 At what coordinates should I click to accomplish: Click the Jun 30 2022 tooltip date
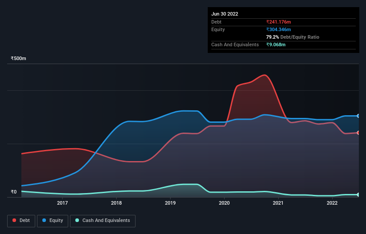[225, 14]
